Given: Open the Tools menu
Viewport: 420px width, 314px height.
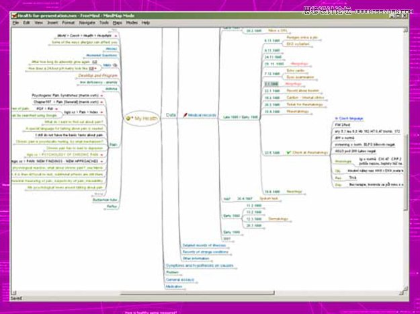Looking at the screenshot, I should click(104, 23).
